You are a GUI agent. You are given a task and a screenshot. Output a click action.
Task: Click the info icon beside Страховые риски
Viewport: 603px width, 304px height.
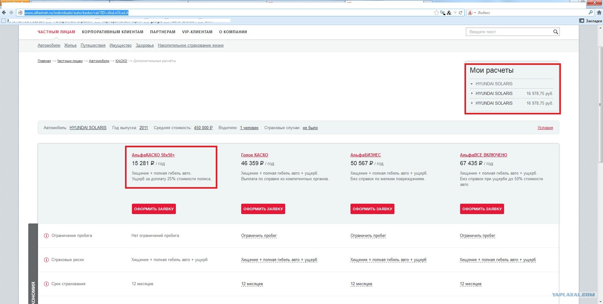[x=46, y=260]
